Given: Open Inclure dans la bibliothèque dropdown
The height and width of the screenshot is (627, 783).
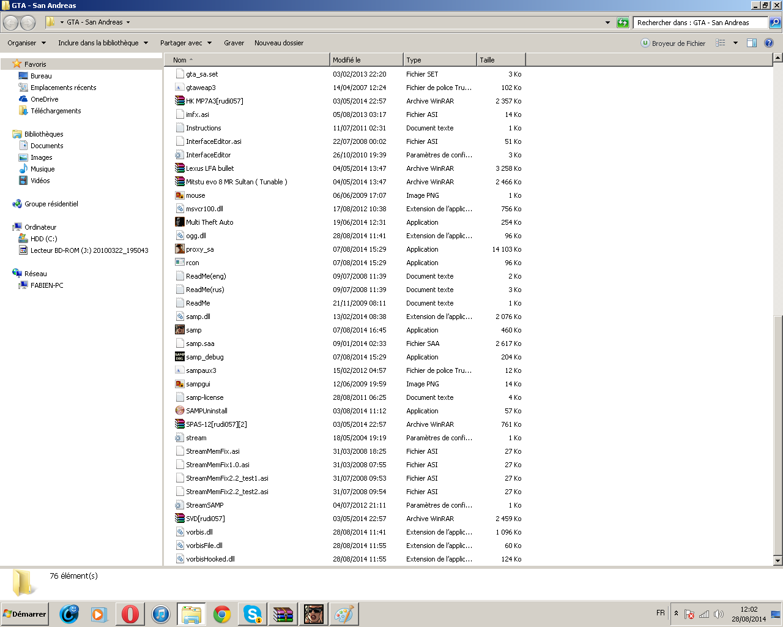Looking at the screenshot, I should [x=103, y=43].
